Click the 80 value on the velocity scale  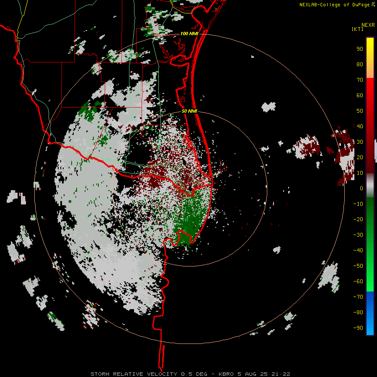tap(360, 65)
